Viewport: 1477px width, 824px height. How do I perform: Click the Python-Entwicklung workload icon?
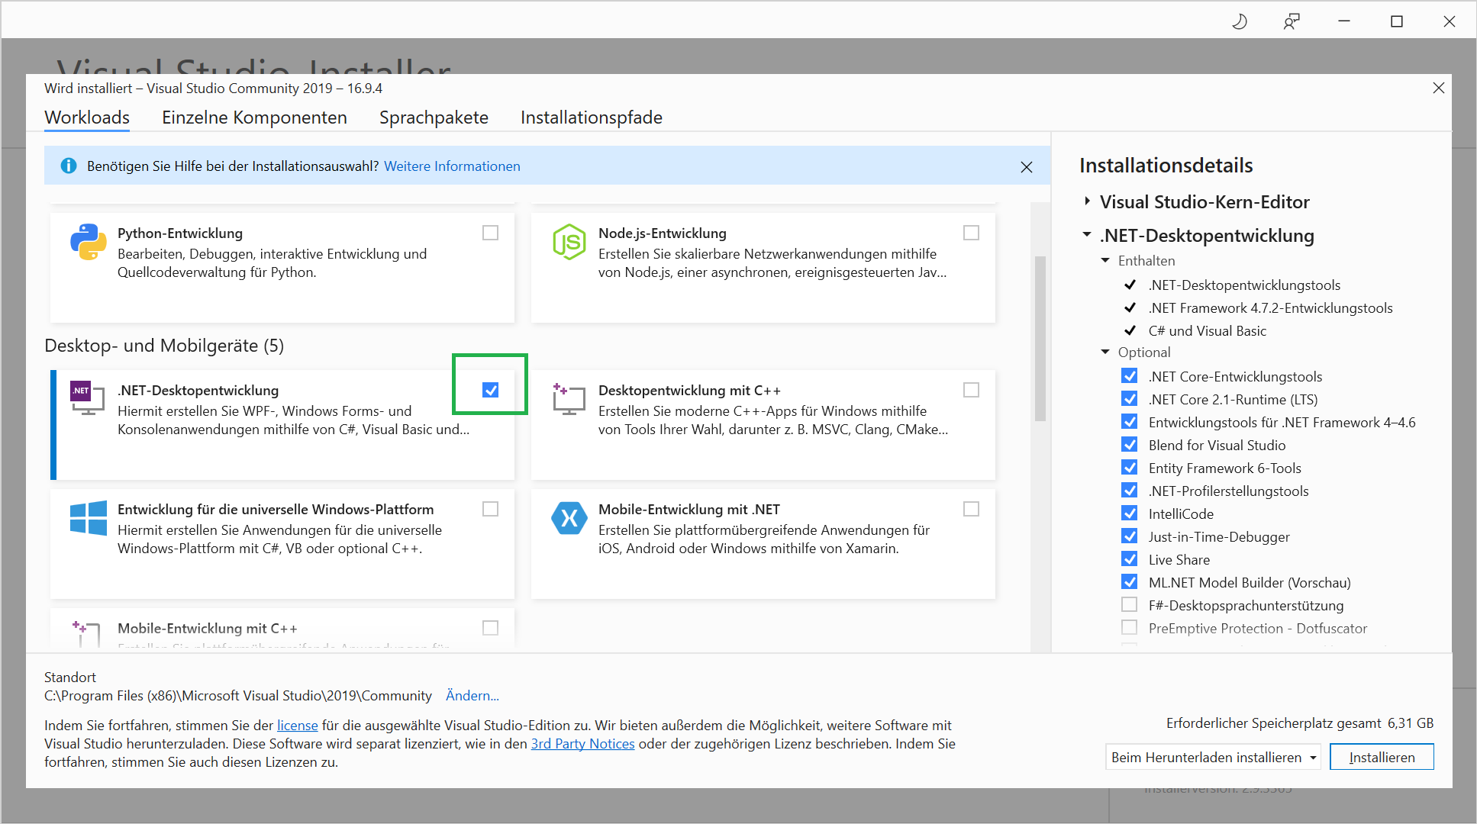tap(89, 242)
